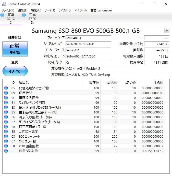Select the 総書き込み量 attribute name
Viewport: 172px width, 176px height.
[28, 151]
